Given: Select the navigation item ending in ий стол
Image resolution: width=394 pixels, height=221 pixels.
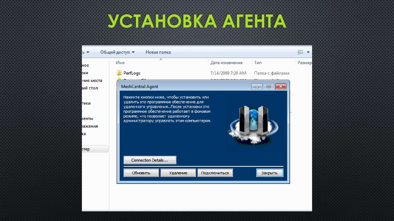Looking at the screenshot, I should tap(90, 88).
